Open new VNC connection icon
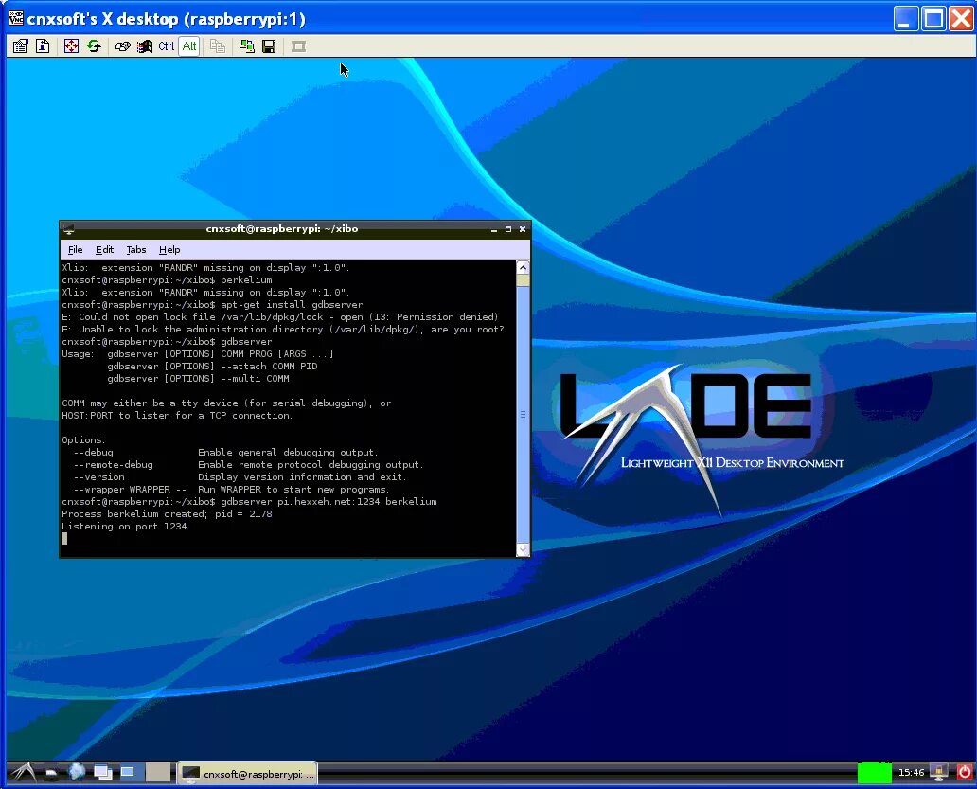The height and width of the screenshot is (789, 977). tap(247, 46)
